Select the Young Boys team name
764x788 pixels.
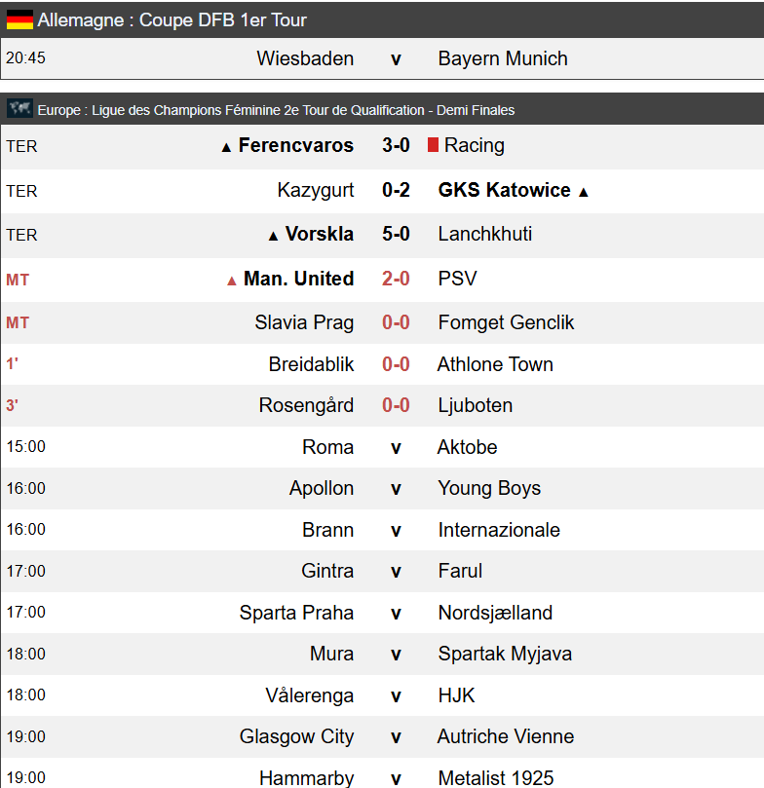click(x=489, y=488)
